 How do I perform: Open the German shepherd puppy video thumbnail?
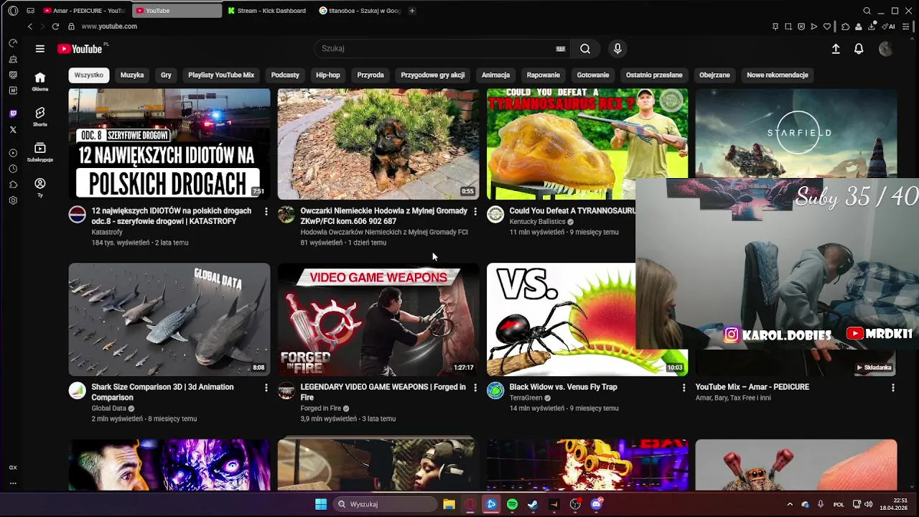pyautogui.click(x=378, y=144)
